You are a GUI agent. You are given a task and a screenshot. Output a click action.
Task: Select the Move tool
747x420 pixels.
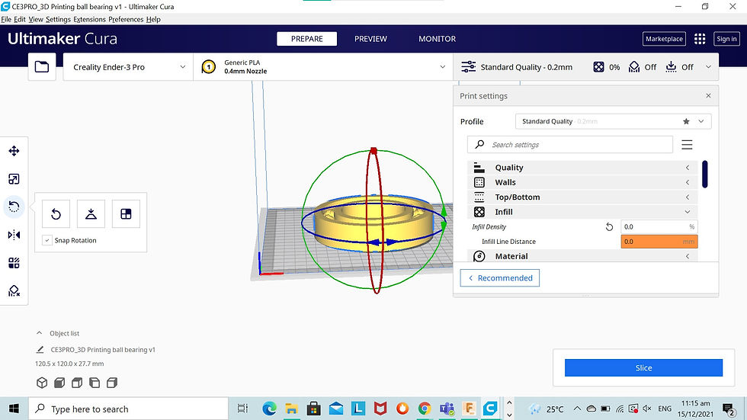(x=14, y=151)
